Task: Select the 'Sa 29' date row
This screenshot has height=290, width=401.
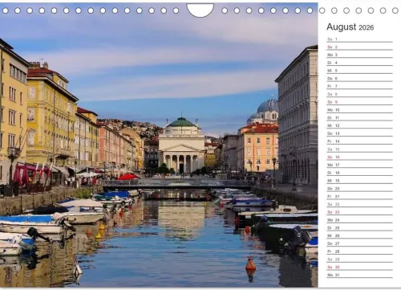Action: (x=359, y=259)
